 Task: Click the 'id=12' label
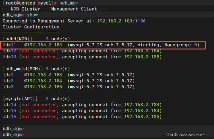pos(9,51)
